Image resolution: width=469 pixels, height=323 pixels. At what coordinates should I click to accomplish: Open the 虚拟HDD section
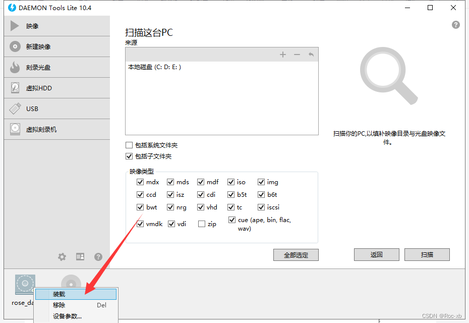point(57,88)
